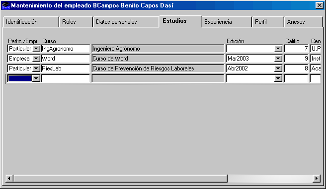The width and height of the screenshot is (326, 189).
Task: Click the graduation cap application icon
Action: click(5, 5)
